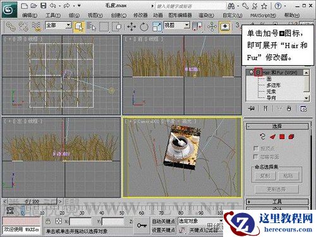Image resolution: width=316 pixels, height=237 pixels.
Task: Select the 多边形 sub-object in modifier stack
Action: 273,85
